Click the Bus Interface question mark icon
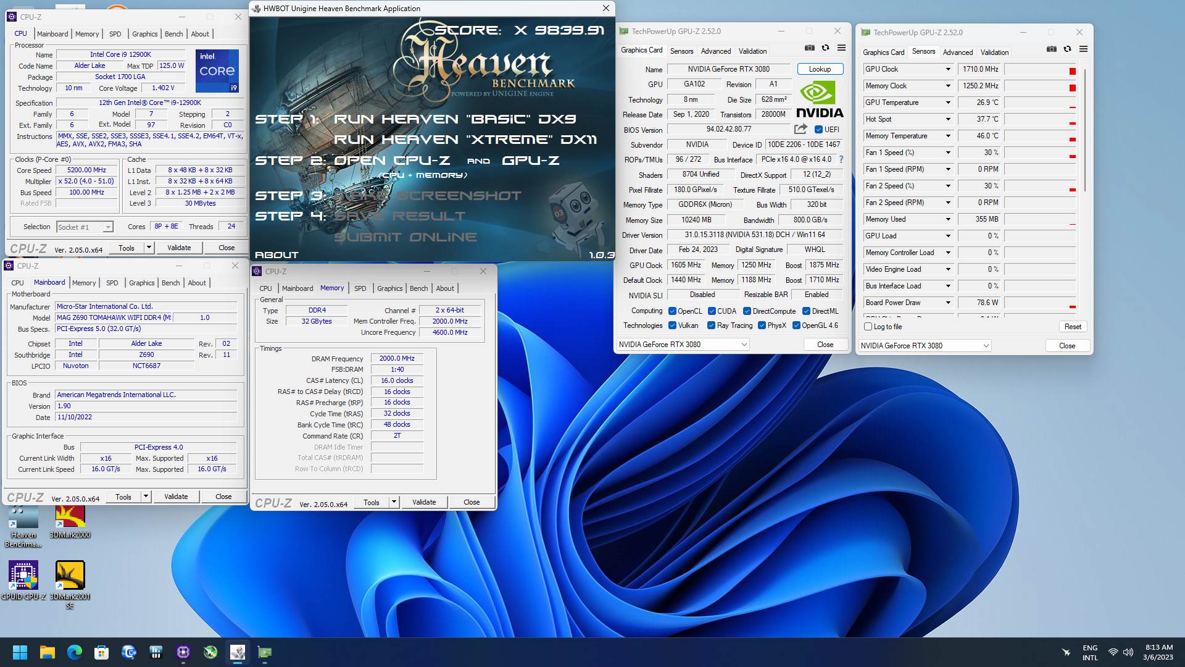Image resolution: width=1185 pixels, height=667 pixels. click(x=841, y=159)
